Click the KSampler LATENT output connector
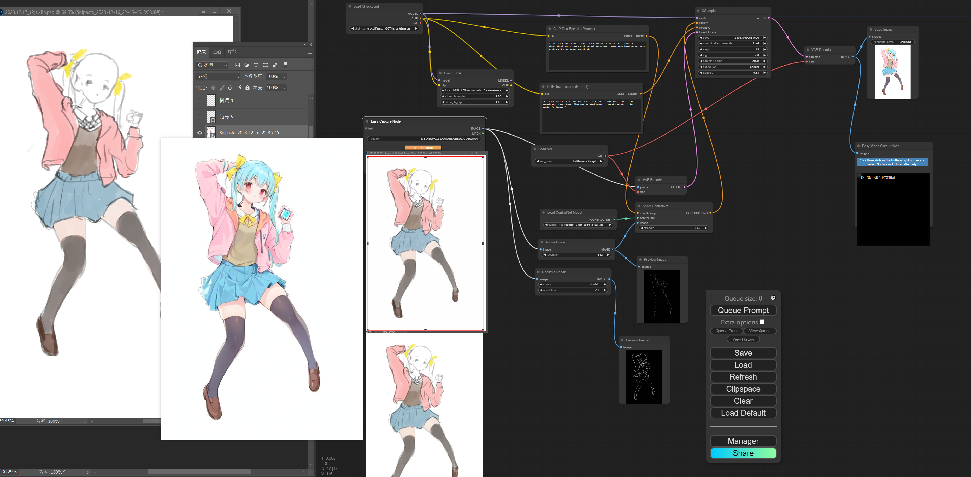Viewport: 971px width, 477px height. [x=769, y=18]
